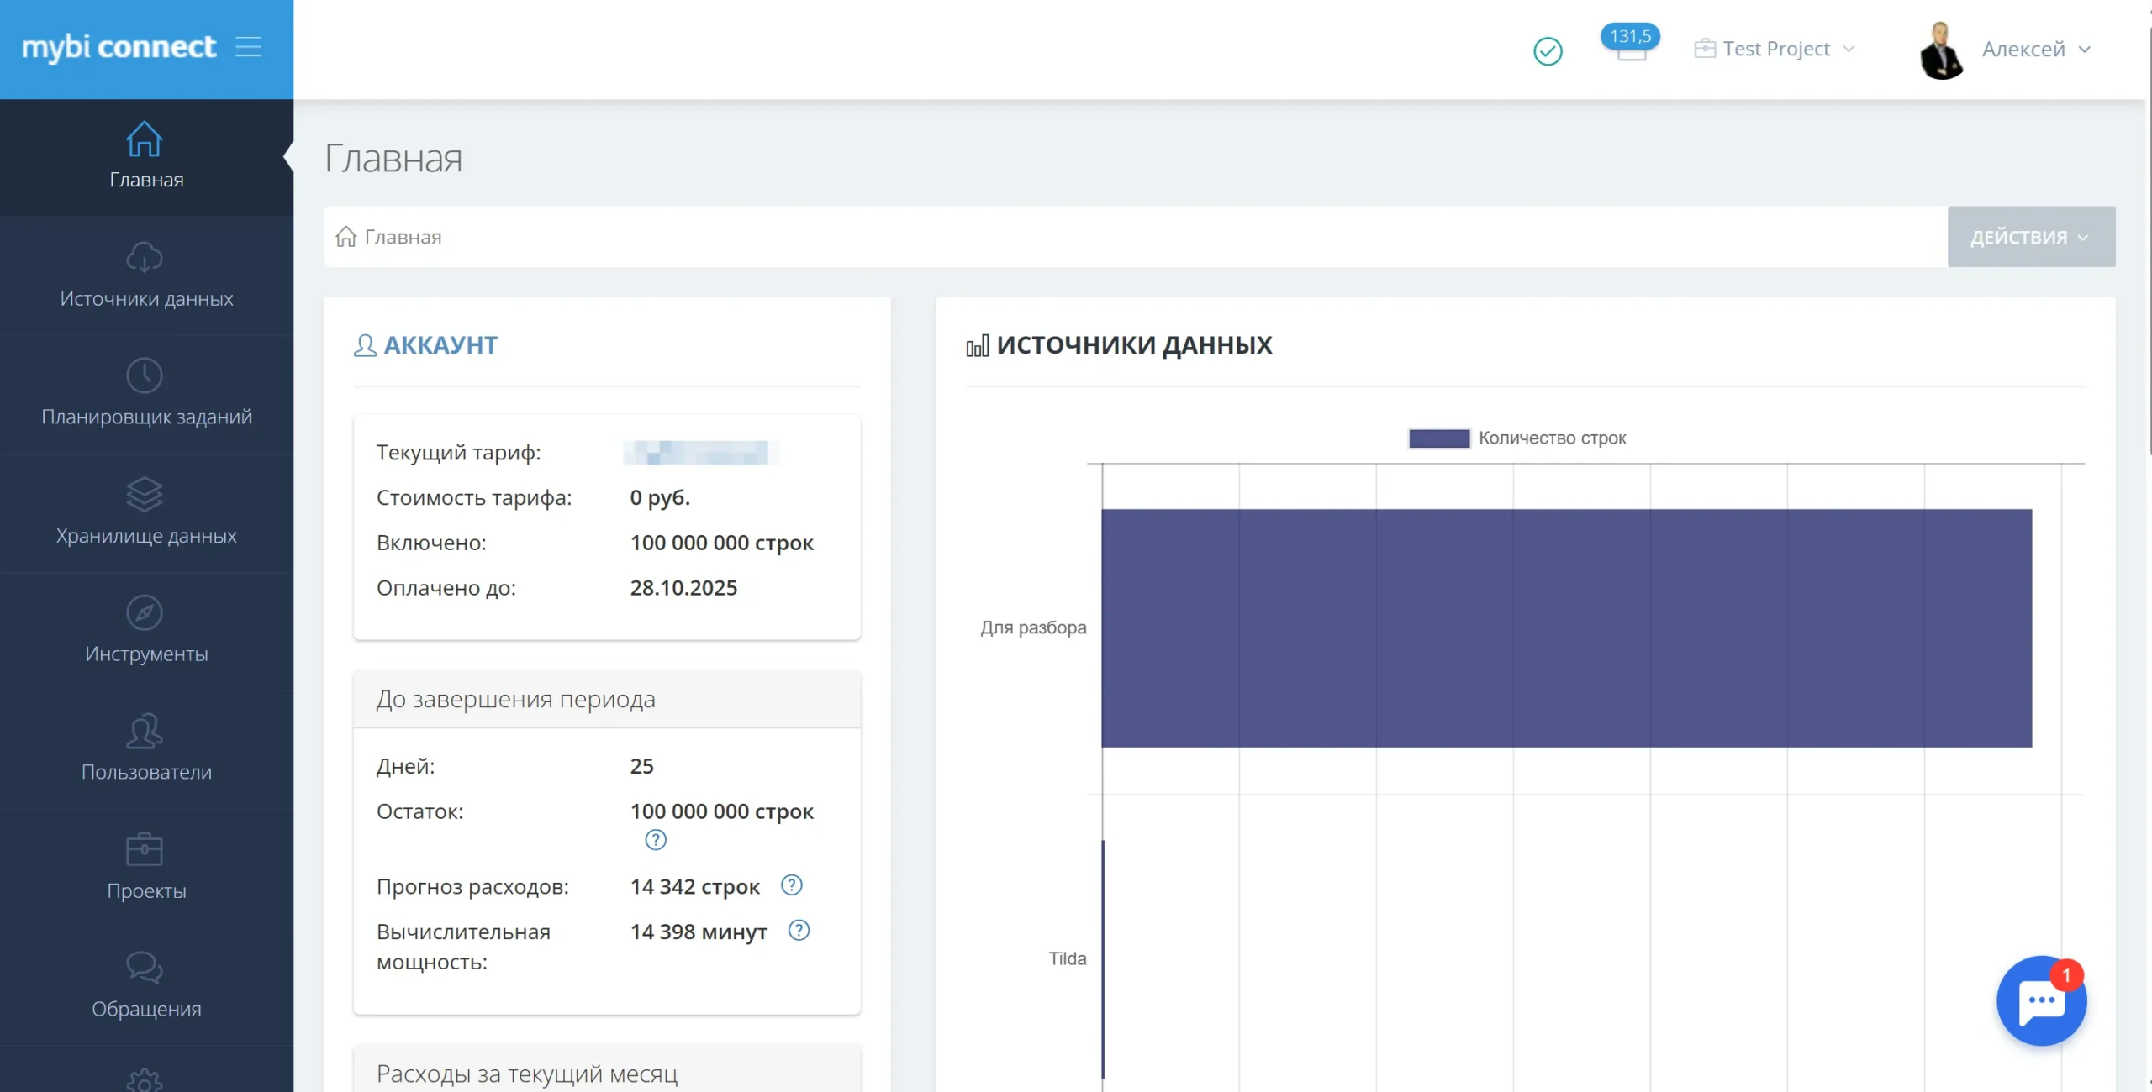Screen dimensions: 2152x1092
Task: Open the Пользователи section
Action: point(146,748)
